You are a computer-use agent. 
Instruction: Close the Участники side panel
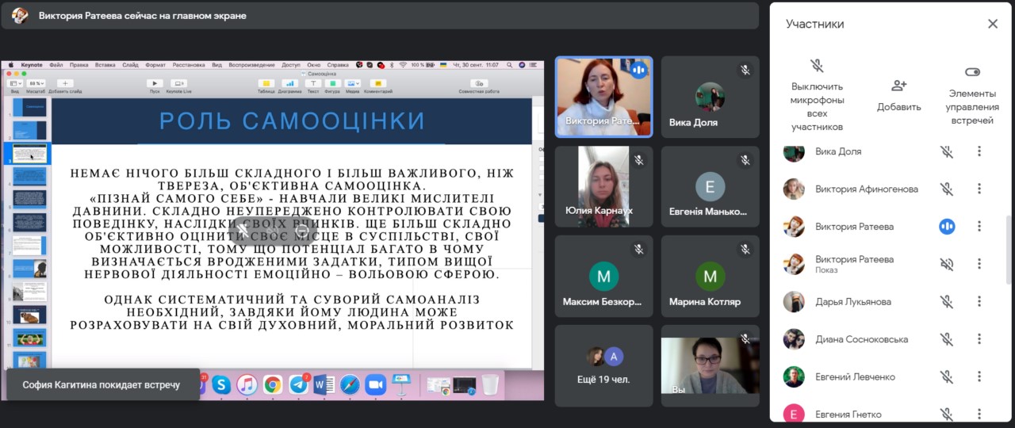pyautogui.click(x=992, y=24)
